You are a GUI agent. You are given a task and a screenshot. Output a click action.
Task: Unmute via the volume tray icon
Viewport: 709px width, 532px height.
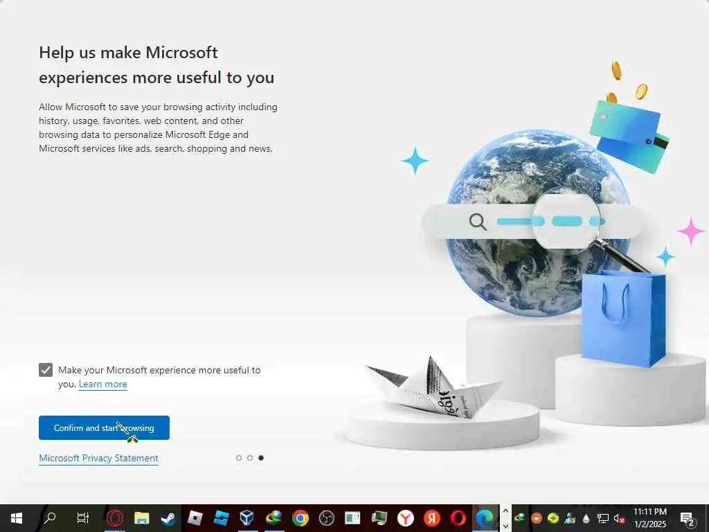[x=619, y=518]
